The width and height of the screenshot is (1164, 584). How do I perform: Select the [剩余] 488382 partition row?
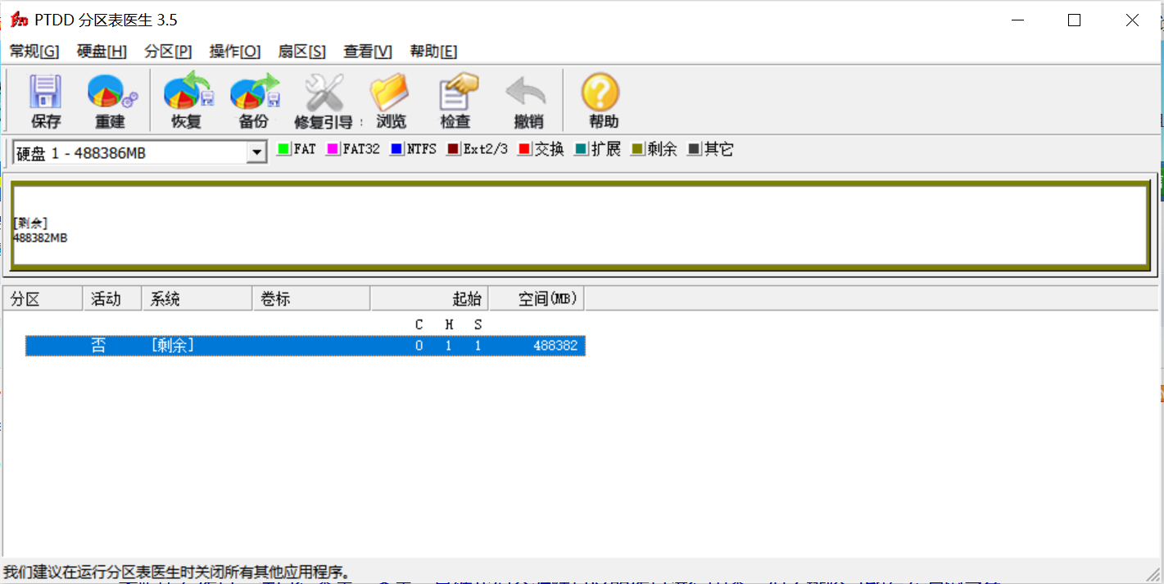(305, 346)
